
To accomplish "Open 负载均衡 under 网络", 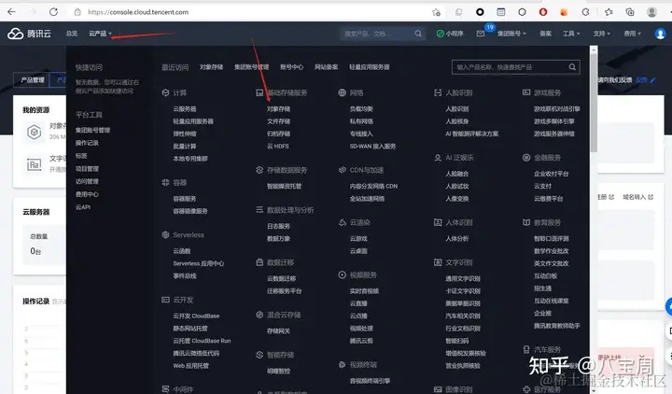I will click(x=361, y=109).
